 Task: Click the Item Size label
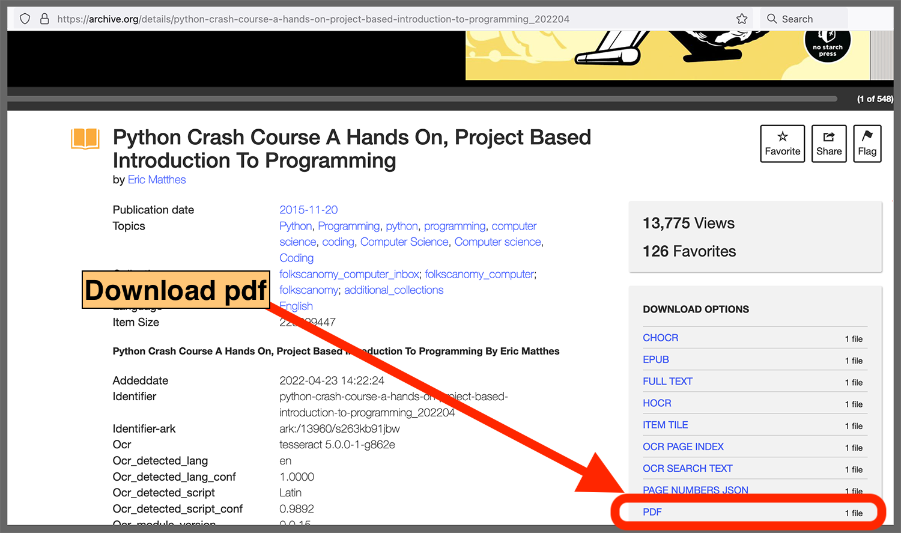click(x=136, y=322)
